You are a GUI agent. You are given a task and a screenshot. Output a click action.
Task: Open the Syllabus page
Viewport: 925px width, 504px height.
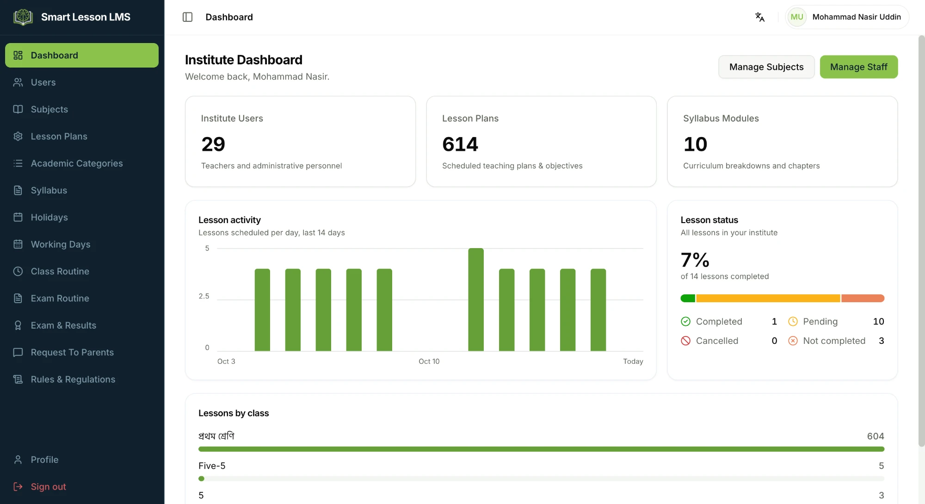tap(82, 190)
